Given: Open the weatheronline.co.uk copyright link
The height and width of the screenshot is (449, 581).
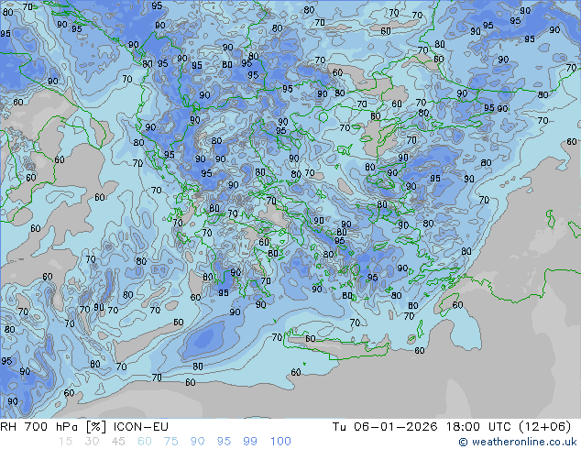Looking at the screenshot, I should click(x=518, y=442).
